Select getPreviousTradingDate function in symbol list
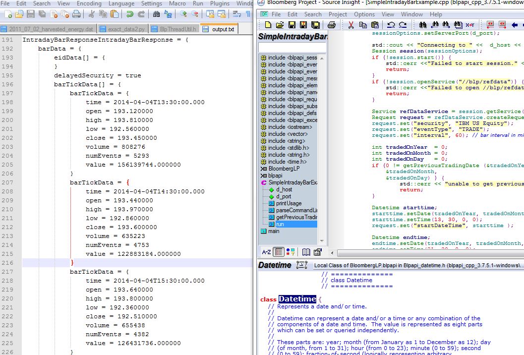 coord(296,217)
